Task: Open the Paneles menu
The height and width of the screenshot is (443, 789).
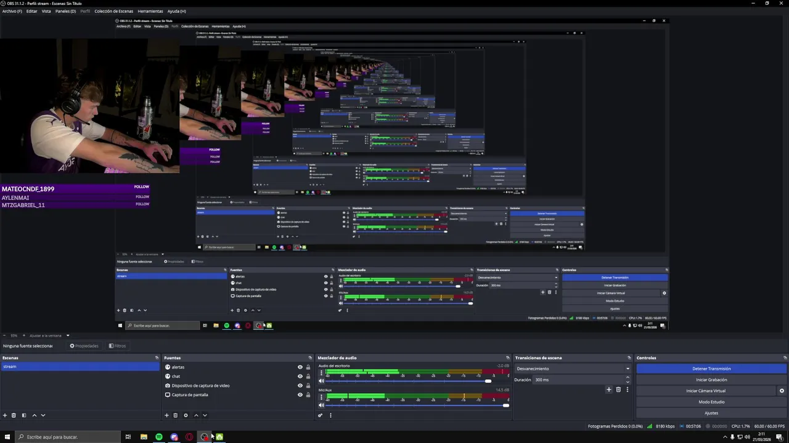Action: (65, 11)
